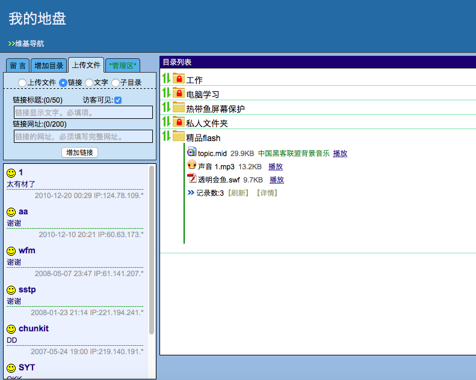
Task: Click the smiley icon next to chunkit
Action: coord(11,329)
